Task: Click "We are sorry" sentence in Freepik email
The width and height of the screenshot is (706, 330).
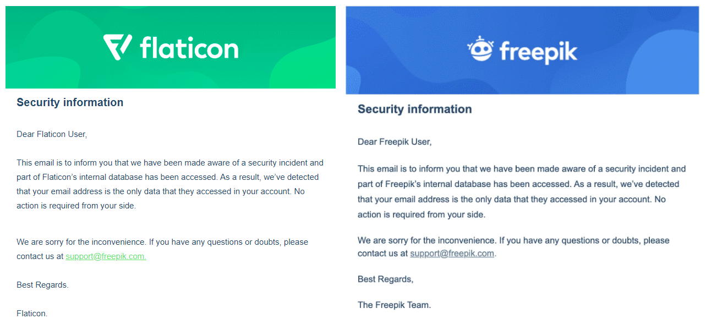Action: 513,240
